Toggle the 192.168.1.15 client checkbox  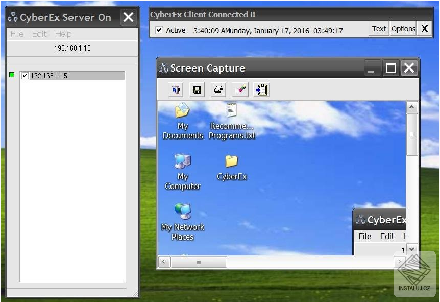25,75
